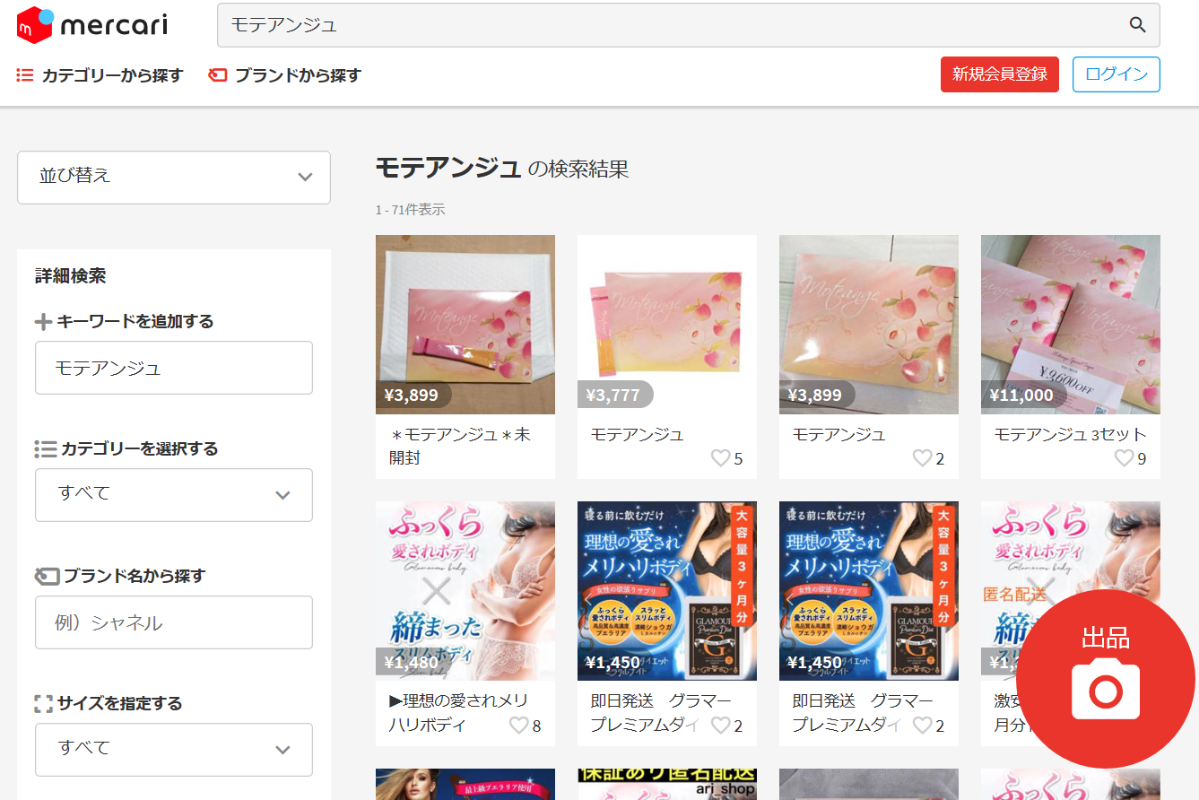Focus the top search field with モテアンジュ

(x=688, y=25)
